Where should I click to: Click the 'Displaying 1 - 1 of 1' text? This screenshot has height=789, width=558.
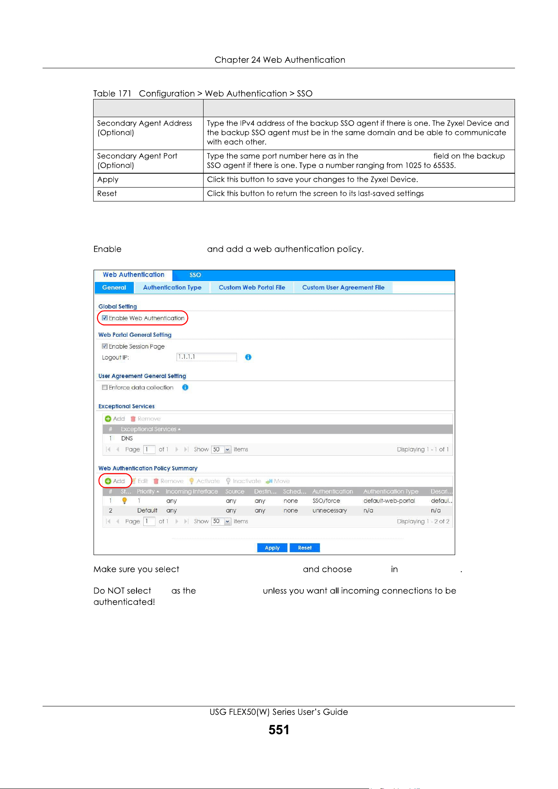[x=423, y=449]
